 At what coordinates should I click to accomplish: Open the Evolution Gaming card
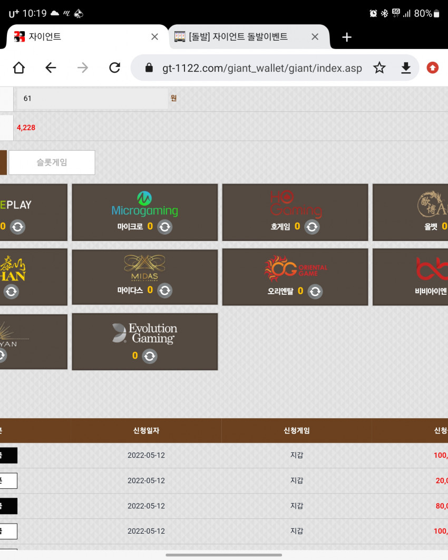(144, 342)
